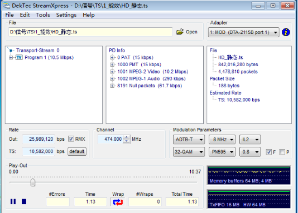Select 1001 MPEG-2 Video (10.2 Mbps) row
This screenshot has height=213, width=298.
point(153,72)
